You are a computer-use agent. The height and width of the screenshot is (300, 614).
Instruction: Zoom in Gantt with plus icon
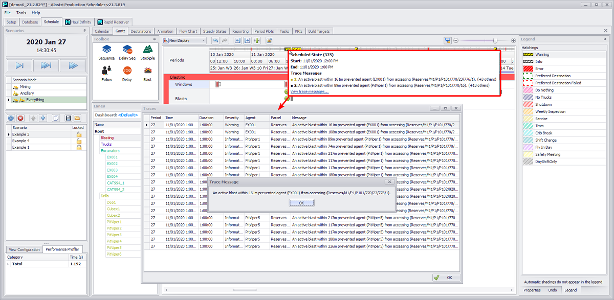pos(513,40)
